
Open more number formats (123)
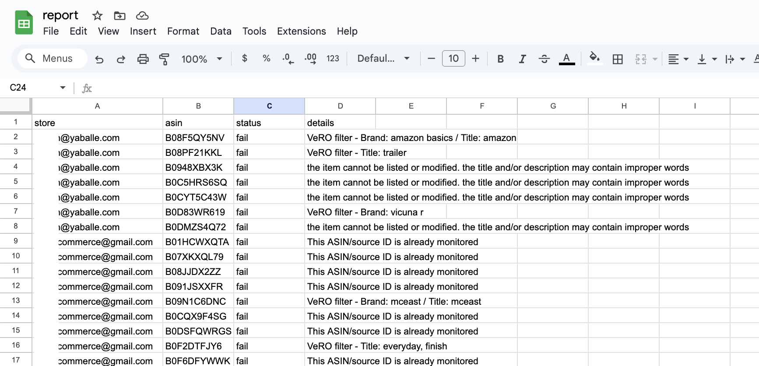point(333,58)
